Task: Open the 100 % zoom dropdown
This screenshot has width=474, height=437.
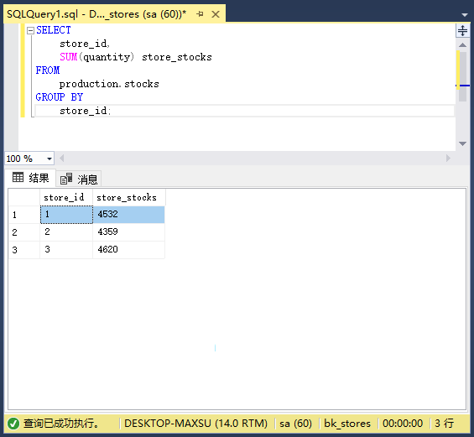Action: [x=49, y=159]
